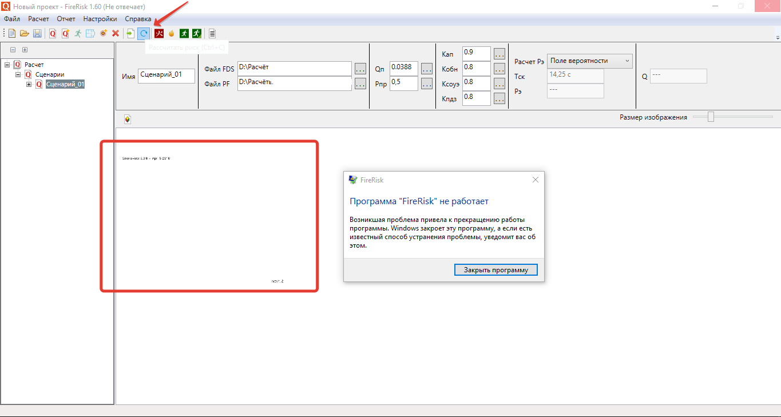Click Закрыть программу in the FireRisk dialog

[x=496, y=269]
